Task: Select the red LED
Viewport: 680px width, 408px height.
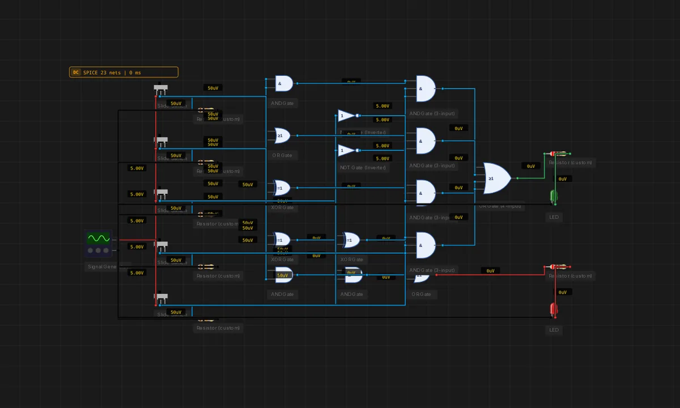Action: pyautogui.click(x=554, y=309)
